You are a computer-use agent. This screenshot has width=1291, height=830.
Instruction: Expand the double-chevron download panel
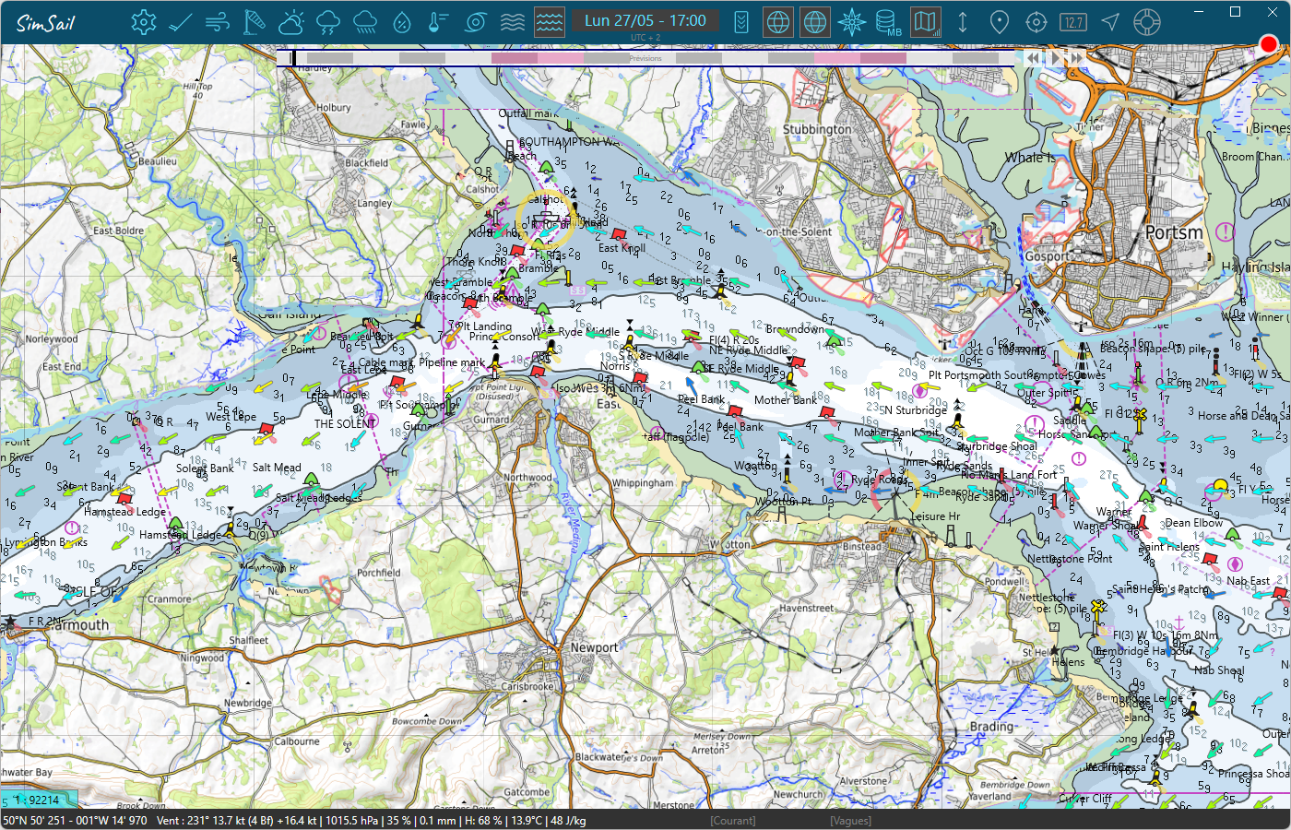coord(741,22)
